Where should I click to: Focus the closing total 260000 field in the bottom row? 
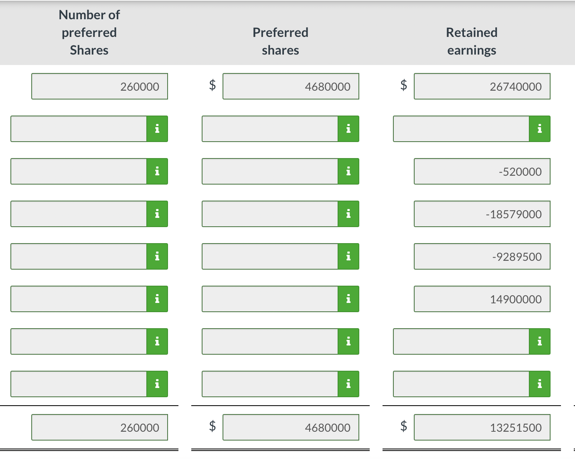click(99, 427)
